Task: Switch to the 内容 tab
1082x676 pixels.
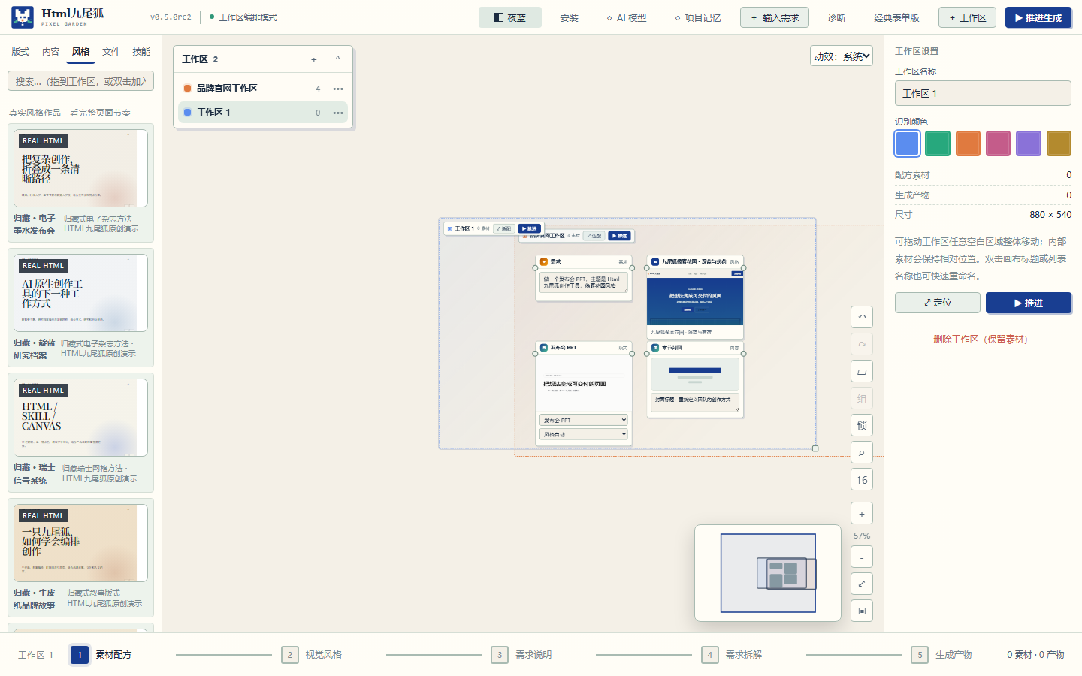Action: 51,52
